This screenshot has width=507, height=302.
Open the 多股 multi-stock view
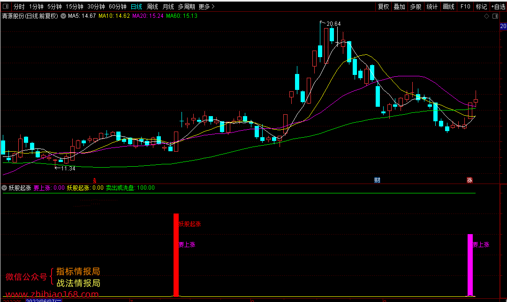(416, 7)
